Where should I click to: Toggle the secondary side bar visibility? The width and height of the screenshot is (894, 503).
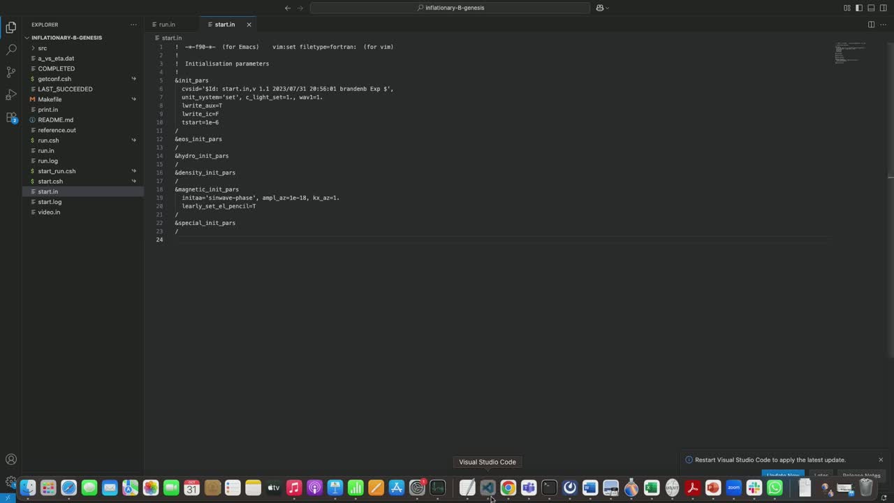883,8
